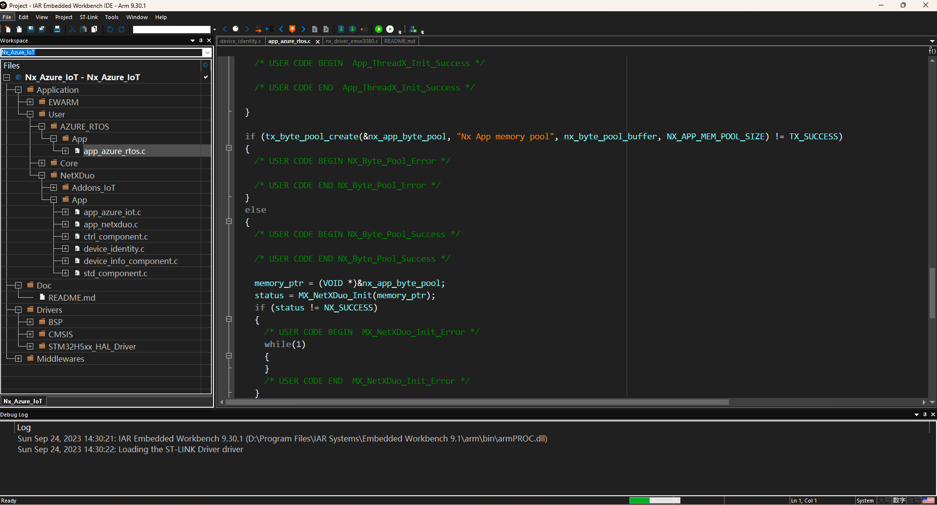Screen dimensions: 937x505
Task: Toggle breakpoint using the toolbar icon
Action: pos(364,29)
